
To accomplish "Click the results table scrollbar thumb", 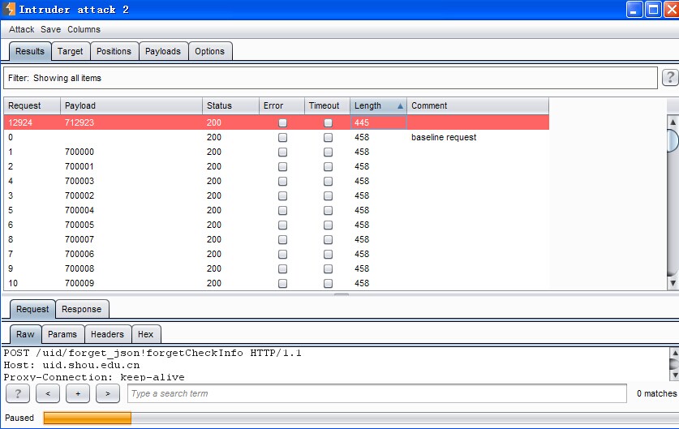I will tap(673, 139).
